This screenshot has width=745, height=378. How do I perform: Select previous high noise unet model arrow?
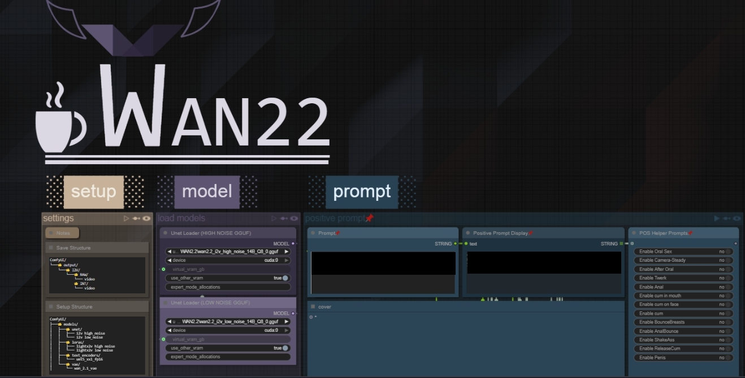(x=169, y=252)
